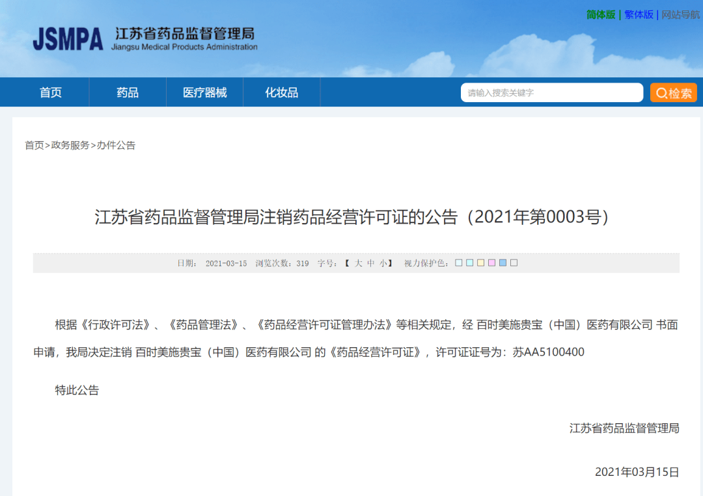703x496 pixels.
Task: Select the blue eye-protection color swatch
Action: (503, 263)
